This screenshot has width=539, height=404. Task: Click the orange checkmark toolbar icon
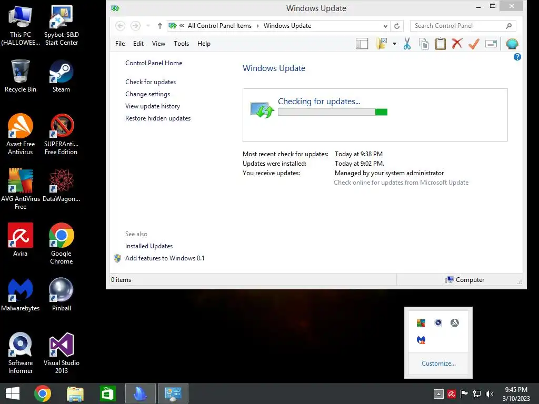click(x=474, y=44)
